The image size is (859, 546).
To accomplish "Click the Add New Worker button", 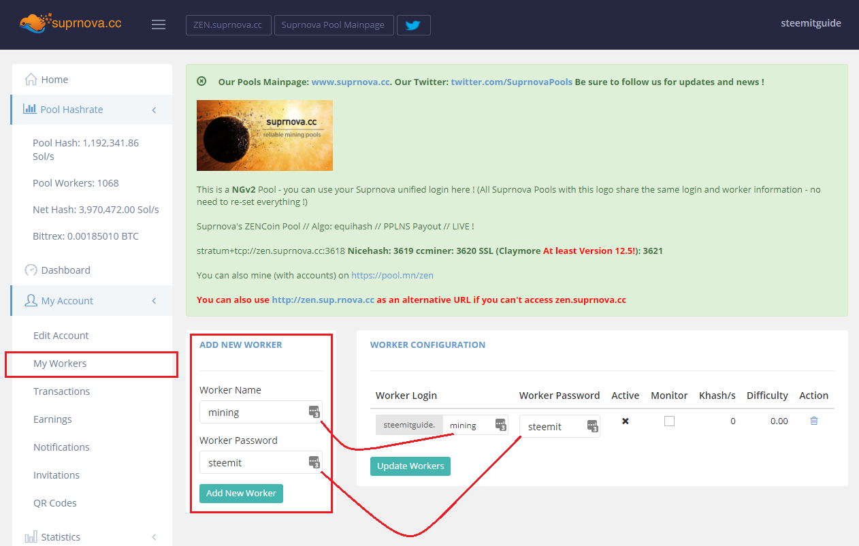I will pyautogui.click(x=241, y=493).
